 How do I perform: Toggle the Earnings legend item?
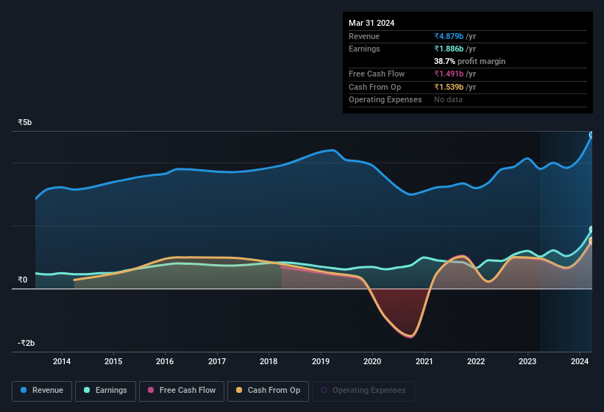[x=105, y=391]
